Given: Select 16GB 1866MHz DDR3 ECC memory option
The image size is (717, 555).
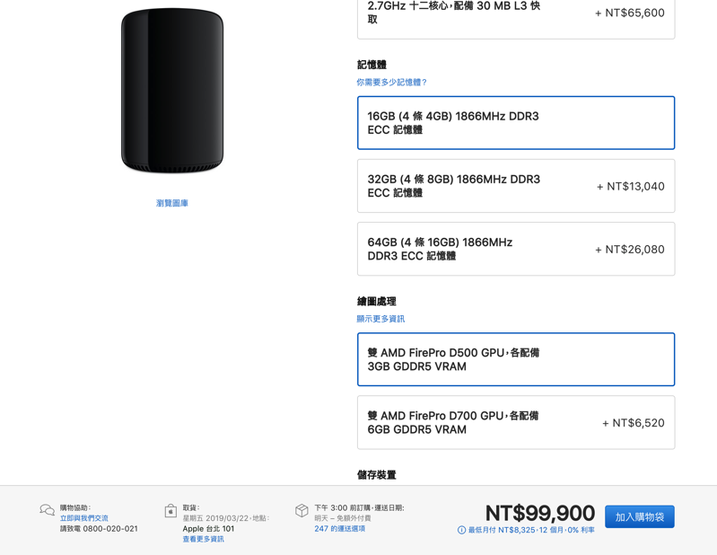Looking at the screenshot, I should (516, 123).
